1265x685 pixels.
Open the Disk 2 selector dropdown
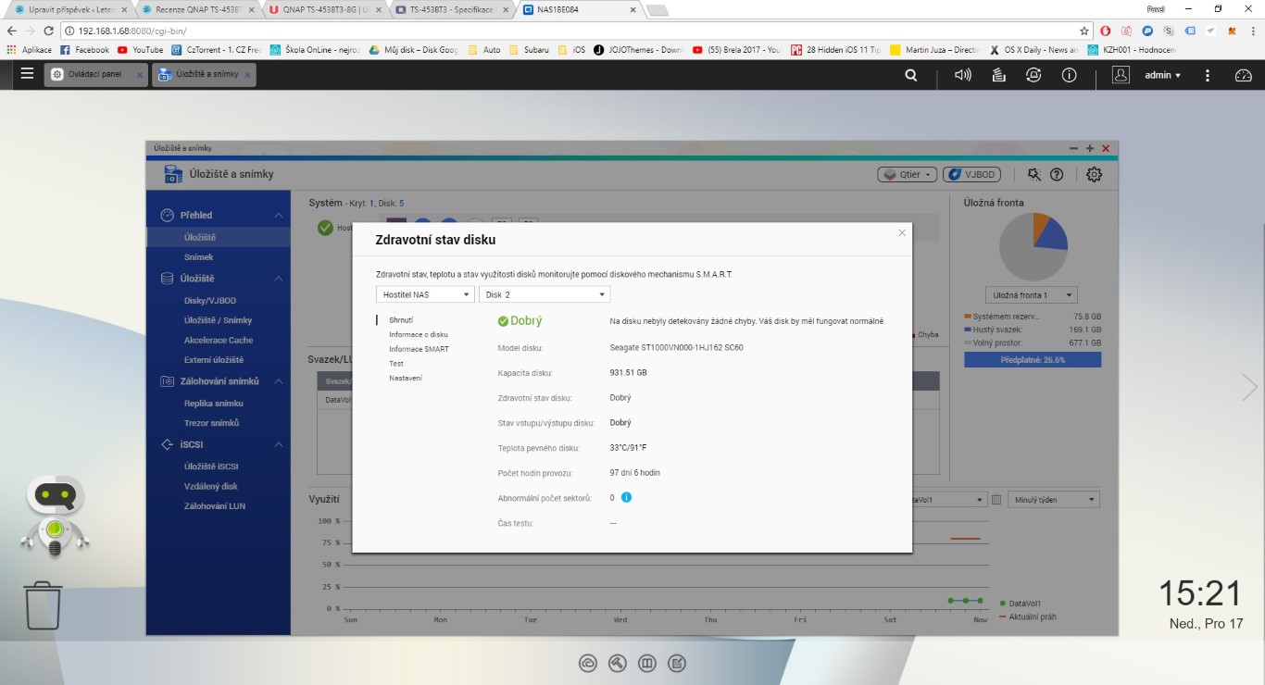(x=545, y=294)
